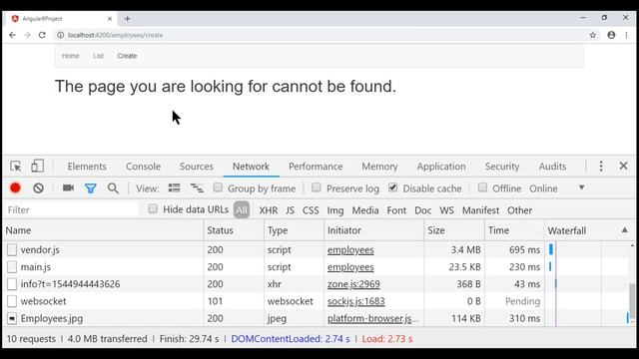Clear the network log
639x359 pixels.
tap(38, 188)
